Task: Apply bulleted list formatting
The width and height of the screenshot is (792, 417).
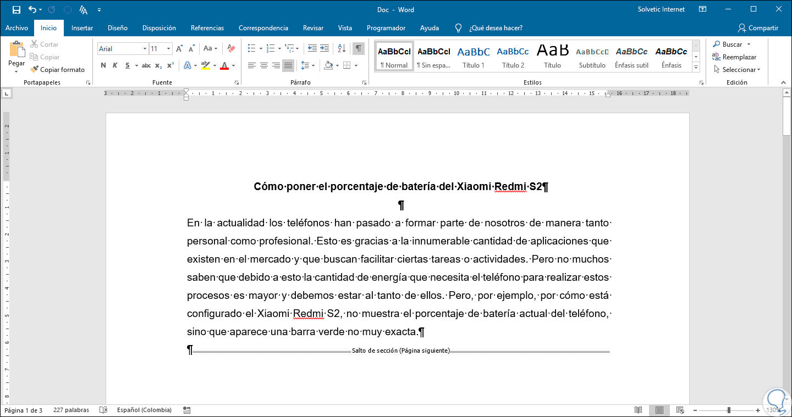Action: (251, 49)
